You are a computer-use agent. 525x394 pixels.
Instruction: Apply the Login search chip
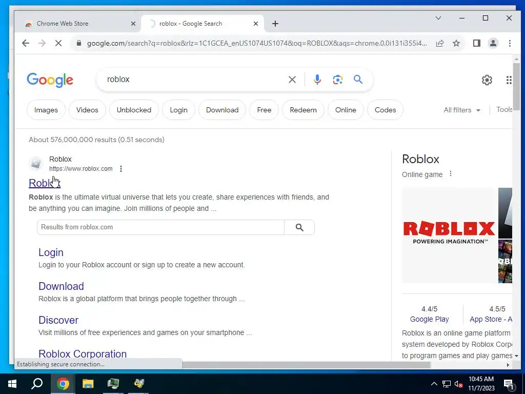(178, 110)
